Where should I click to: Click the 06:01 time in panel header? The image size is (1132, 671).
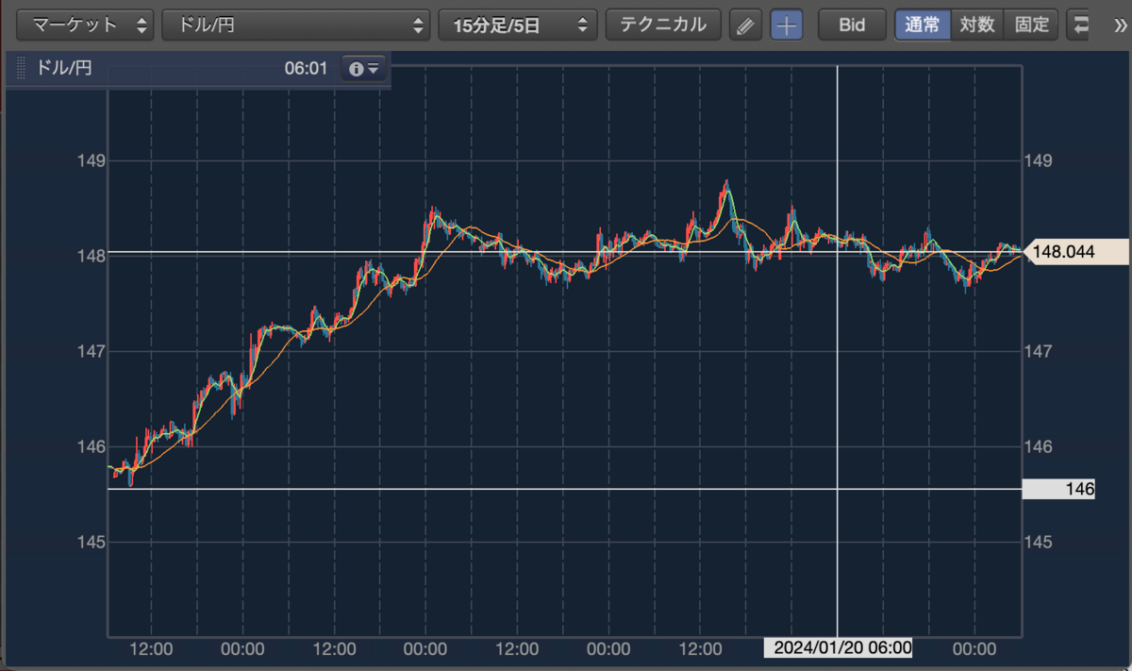(x=306, y=69)
